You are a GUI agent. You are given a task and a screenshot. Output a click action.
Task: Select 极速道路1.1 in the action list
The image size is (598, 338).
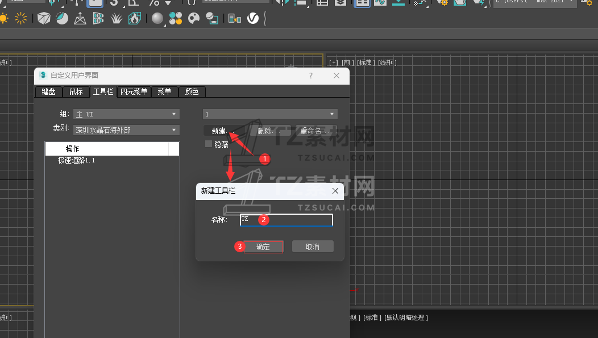(x=76, y=160)
